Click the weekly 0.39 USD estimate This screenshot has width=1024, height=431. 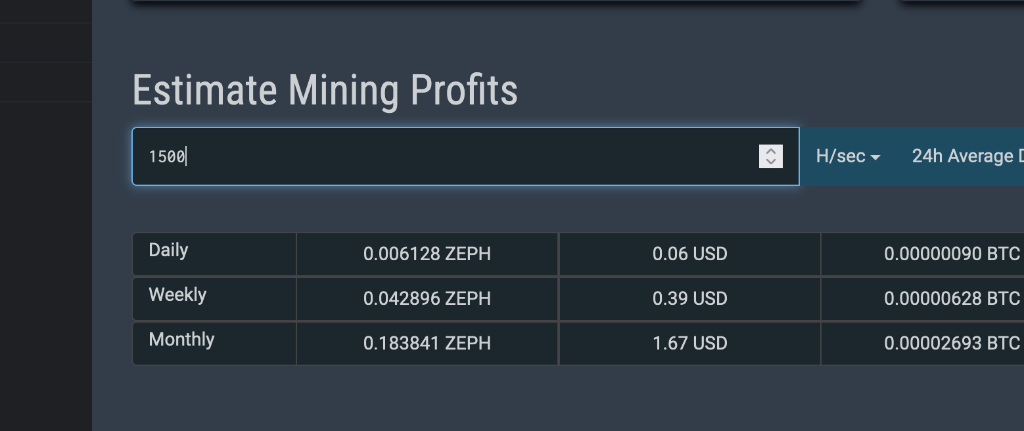click(x=690, y=299)
